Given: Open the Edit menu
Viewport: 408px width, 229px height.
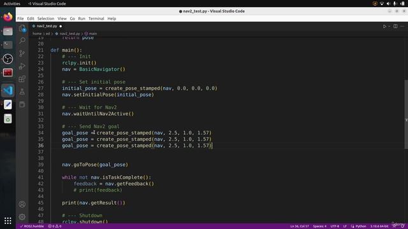Looking at the screenshot, I should pos(31,18).
